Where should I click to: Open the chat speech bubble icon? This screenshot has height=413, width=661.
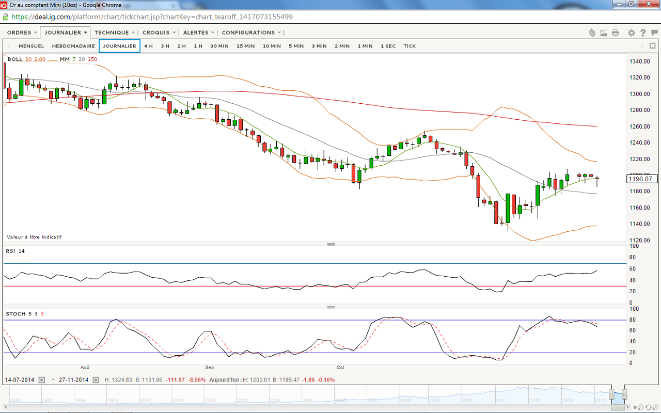[653, 33]
